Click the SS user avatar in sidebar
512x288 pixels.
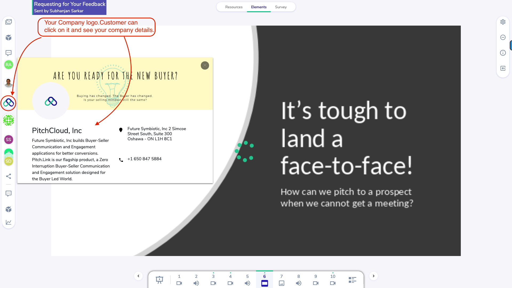tap(9, 139)
